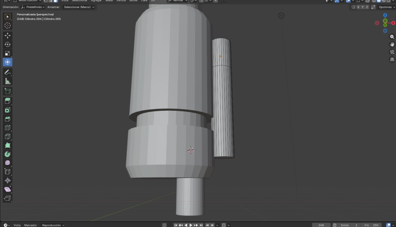
Task: Open the Reproducción dropdown
Action: (53, 225)
